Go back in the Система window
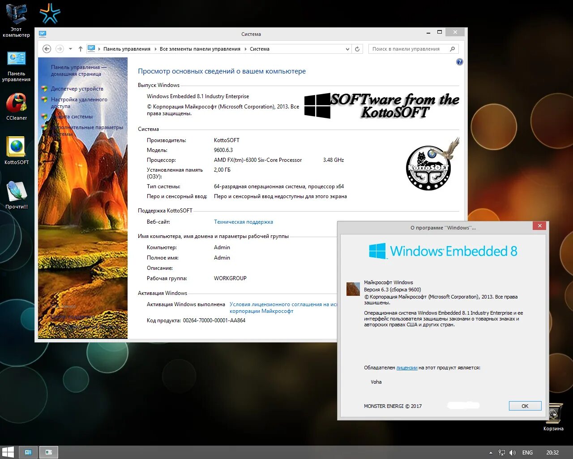 pyautogui.click(x=47, y=49)
